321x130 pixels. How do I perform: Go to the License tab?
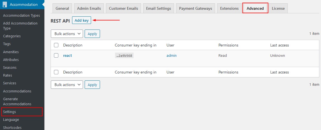click(x=278, y=8)
